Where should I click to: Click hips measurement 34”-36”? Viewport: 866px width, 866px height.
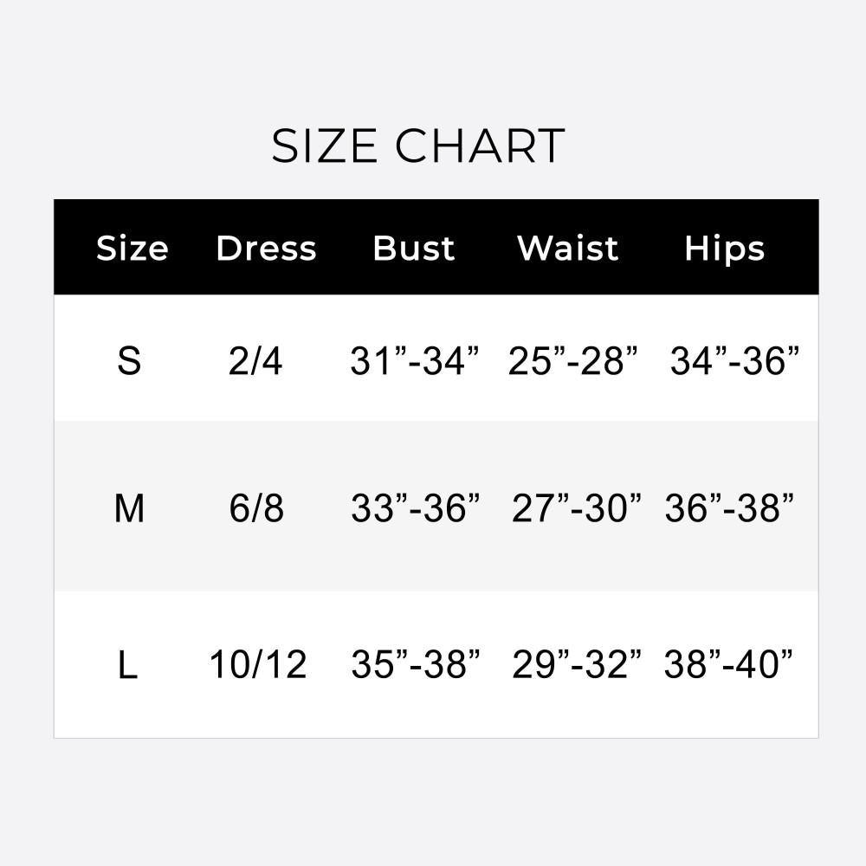(734, 361)
